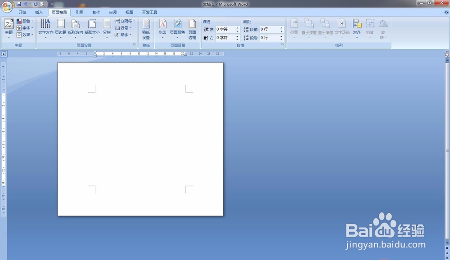Click the left indent 左 input field
The height and width of the screenshot is (260, 450).
(225, 29)
